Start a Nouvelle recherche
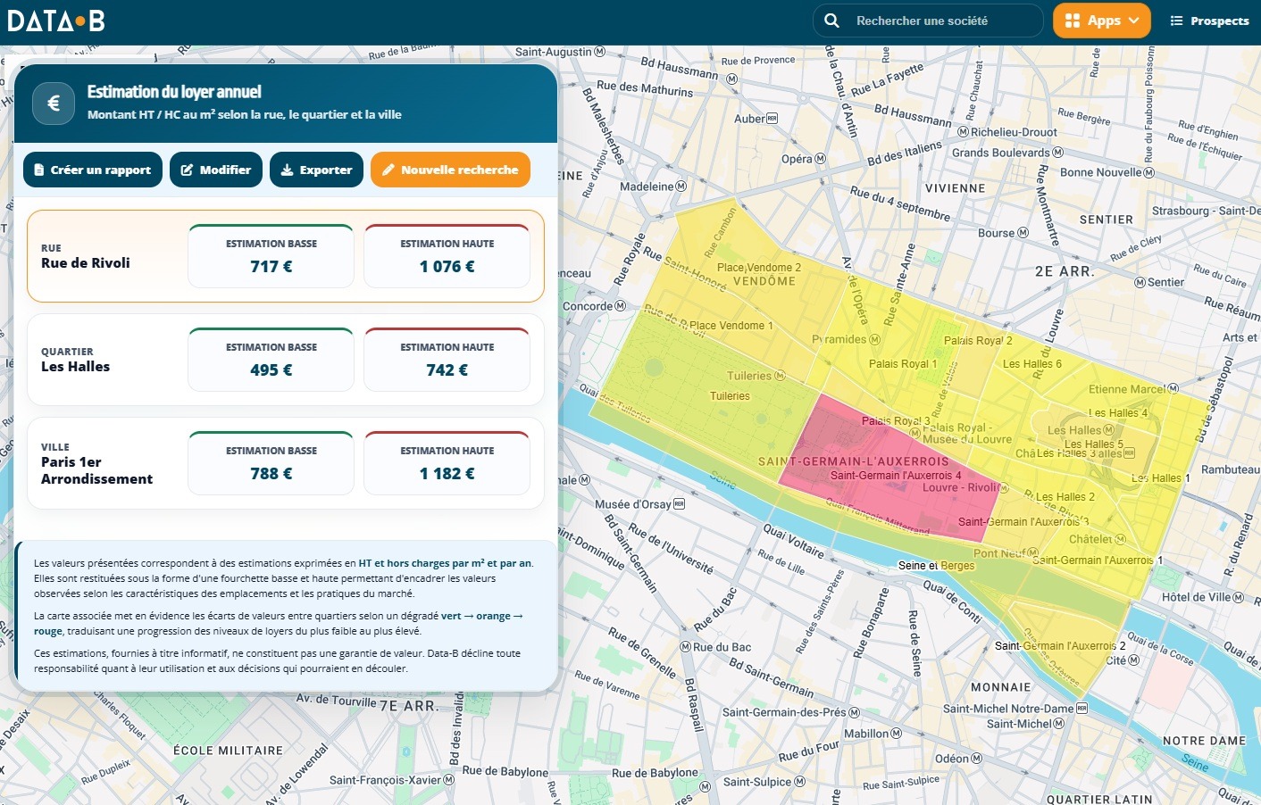Viewport: 1261px width, 805px height. pyautogui.click(x=450, y=170)
